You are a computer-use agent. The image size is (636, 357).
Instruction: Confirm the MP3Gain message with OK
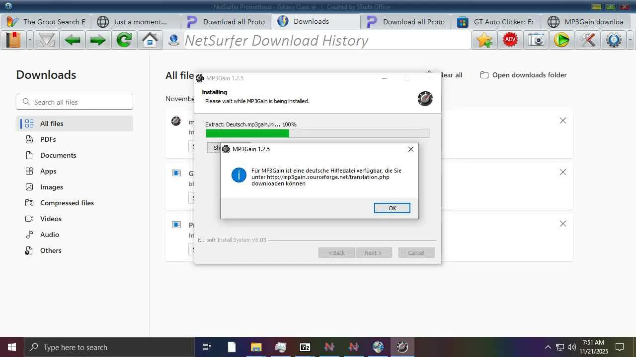(392, 208)
